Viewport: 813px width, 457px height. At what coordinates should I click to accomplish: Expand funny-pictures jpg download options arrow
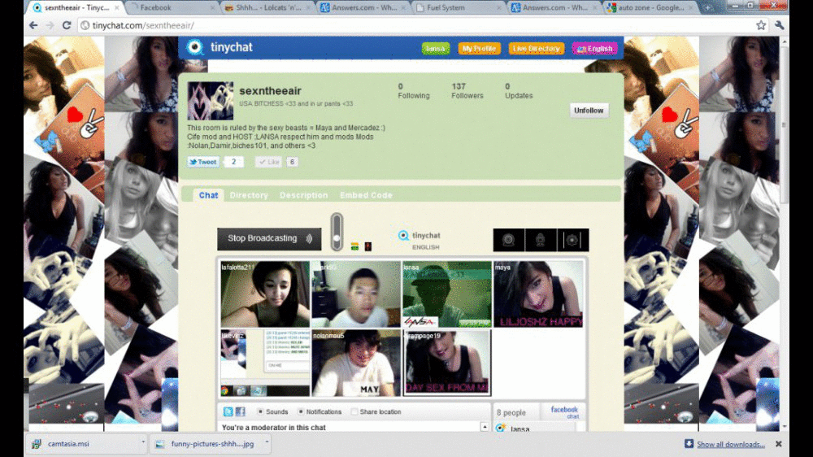click(x=266, y=444)
